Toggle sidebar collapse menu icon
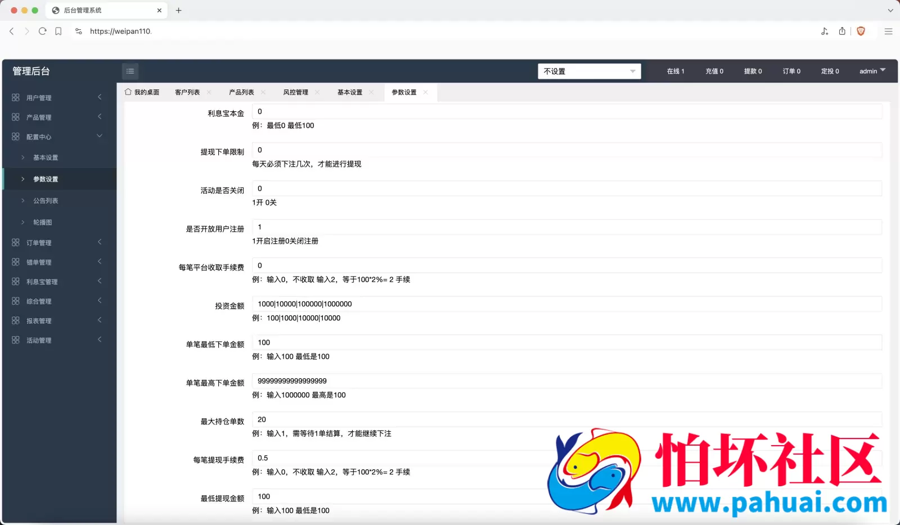 130,71
